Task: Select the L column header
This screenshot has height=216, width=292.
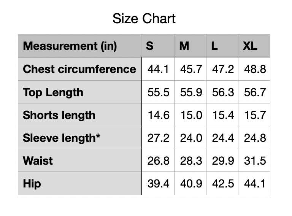Action: click(x=222, y=46)
